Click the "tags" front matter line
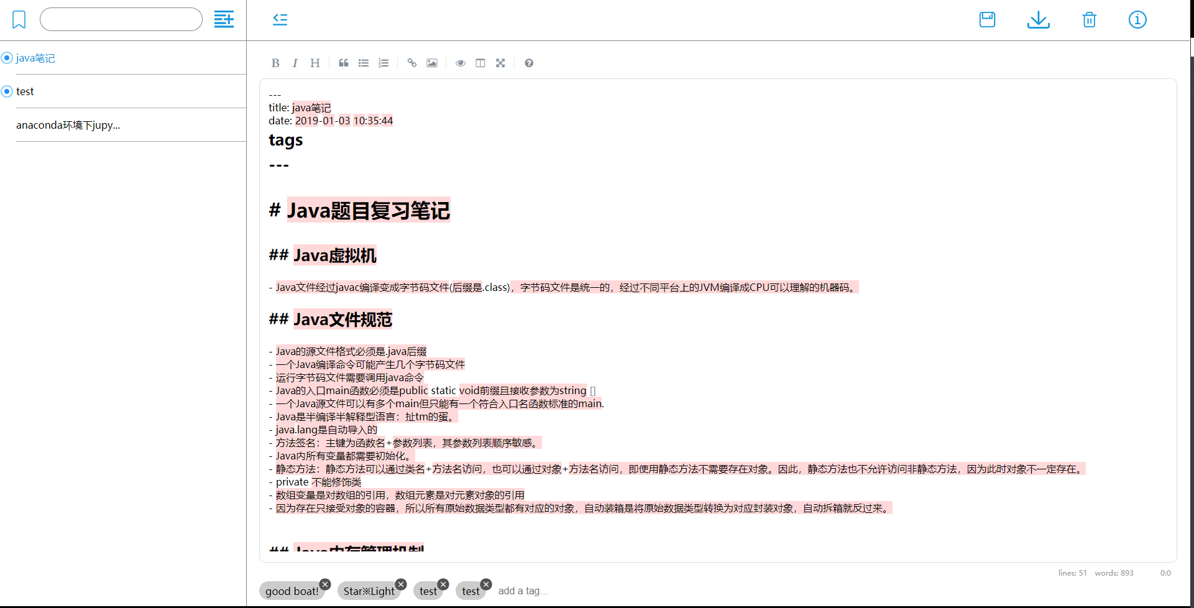Image resolution: width=1194 pixels, height=608 pixels. (286, 140)
